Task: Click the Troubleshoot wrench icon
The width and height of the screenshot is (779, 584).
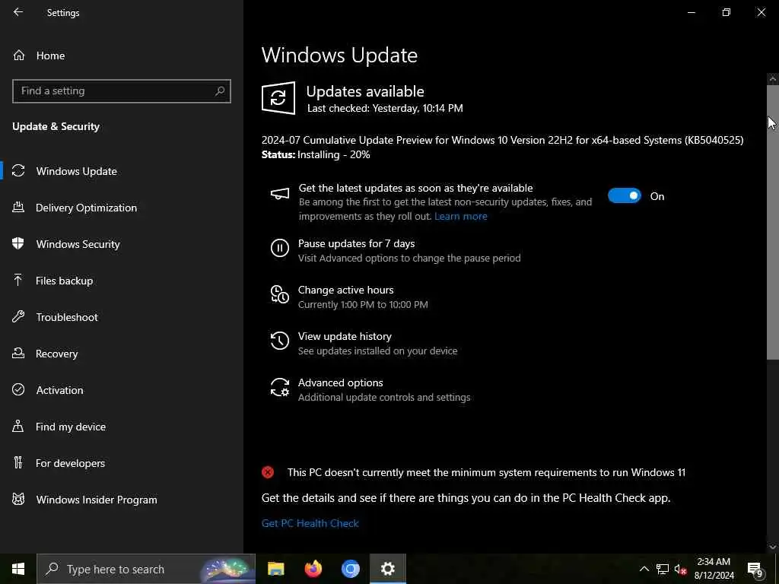Action: click(18, 317)
